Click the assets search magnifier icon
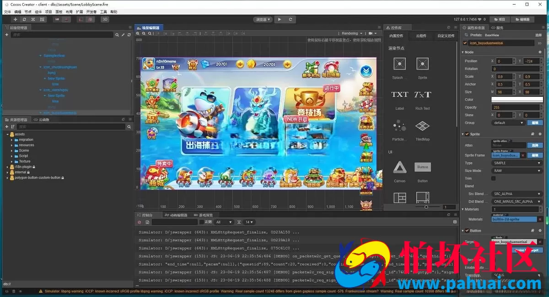Screen dimensions: 549x297 pos(129,127)
